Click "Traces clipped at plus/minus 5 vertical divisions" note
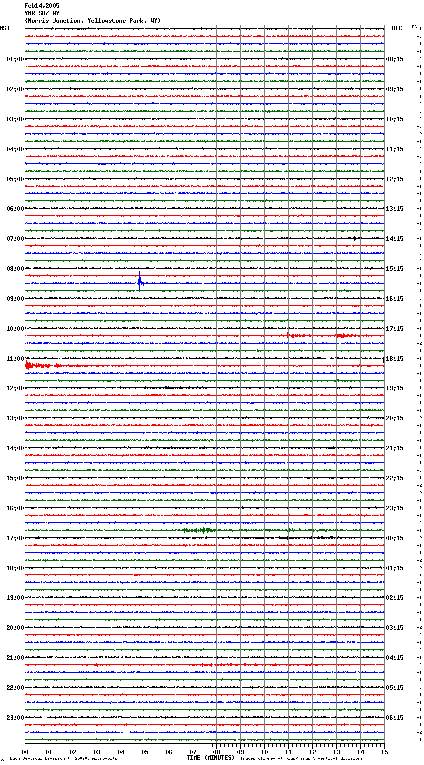Image resolution: width=424 pixels, height=765 pixels. click(x=301, y=759)
